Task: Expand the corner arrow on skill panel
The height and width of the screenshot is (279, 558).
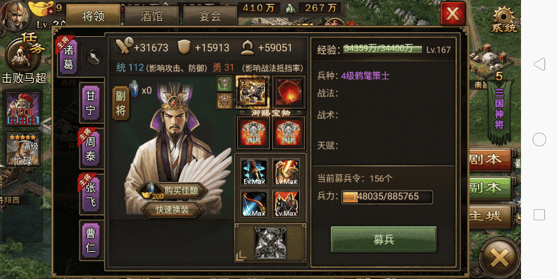Action: point(241,254)
